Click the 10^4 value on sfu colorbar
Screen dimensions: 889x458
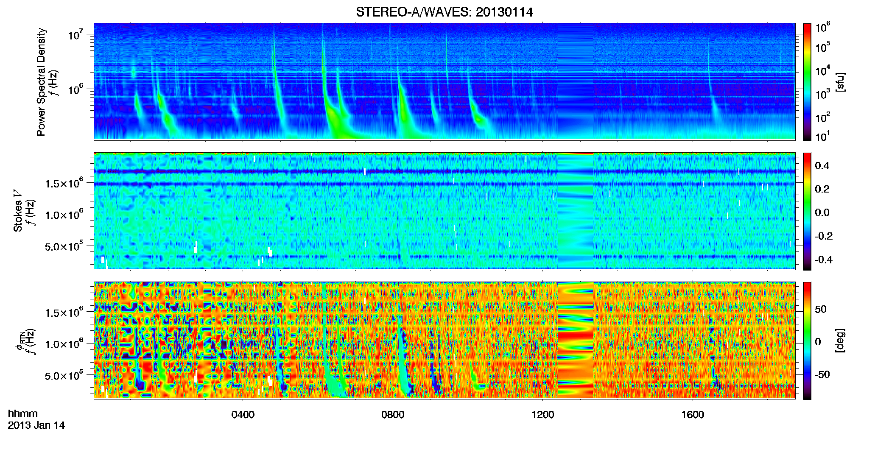pyautogui.click(x=822, y=70)
